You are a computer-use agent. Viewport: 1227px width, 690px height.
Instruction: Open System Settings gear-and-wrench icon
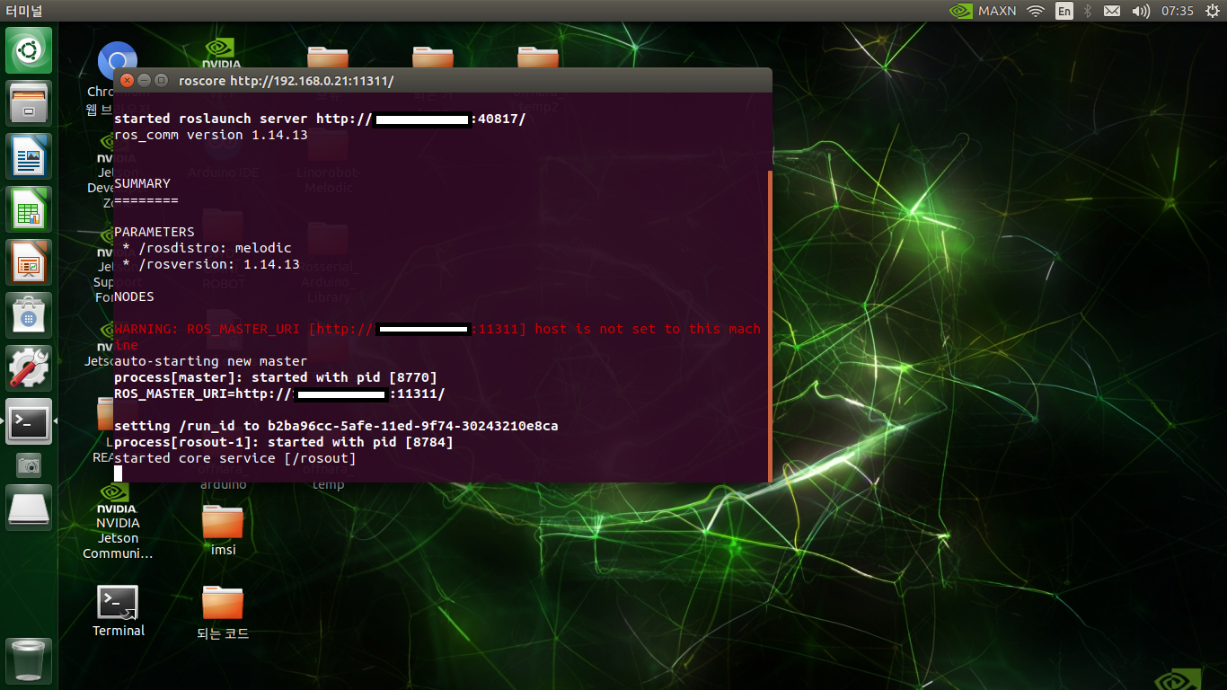tap(30, 368)
